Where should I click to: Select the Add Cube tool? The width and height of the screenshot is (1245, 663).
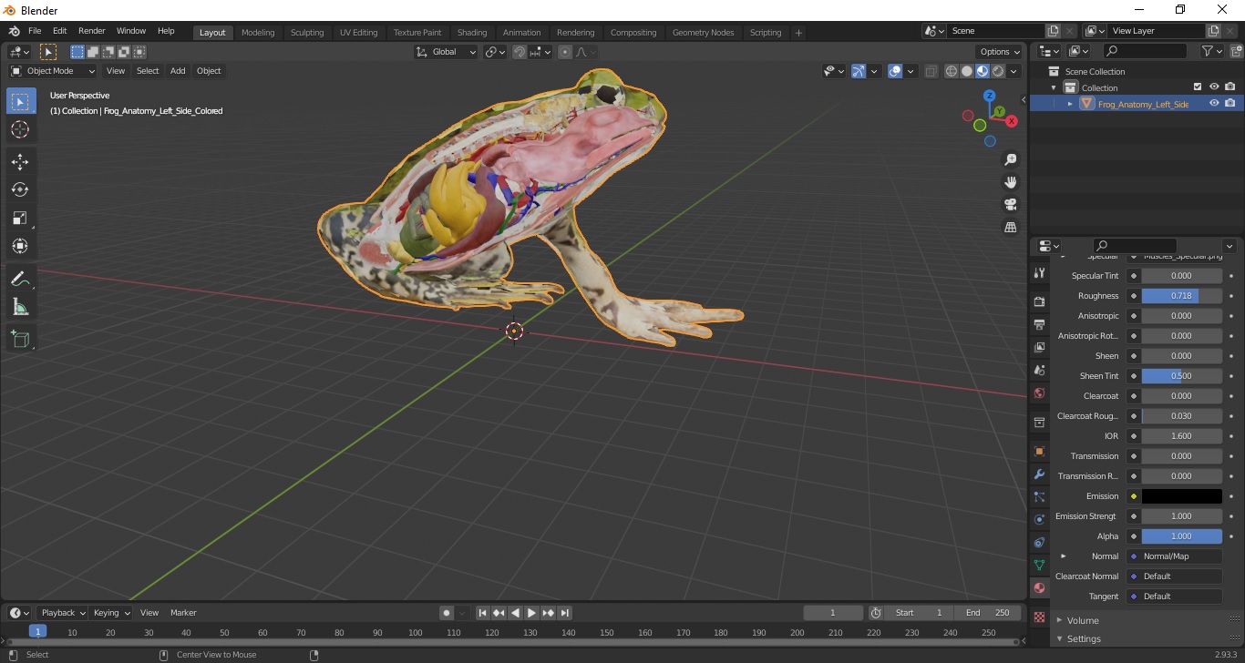20,339
